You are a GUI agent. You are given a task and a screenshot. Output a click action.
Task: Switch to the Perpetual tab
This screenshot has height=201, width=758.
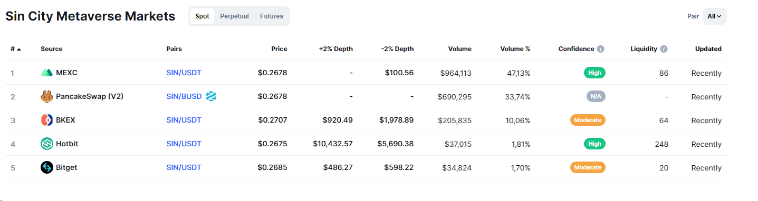pos(234,16)
